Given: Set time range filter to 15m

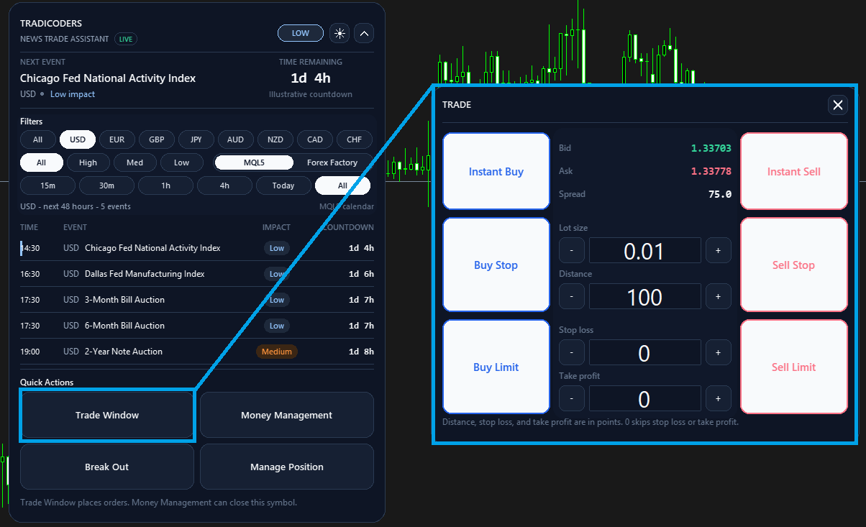Looking at the screenshot, I should pos(48,185).
